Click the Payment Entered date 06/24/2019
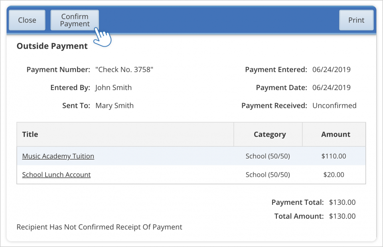Screen dimensions: 383x247 point(332,69)
